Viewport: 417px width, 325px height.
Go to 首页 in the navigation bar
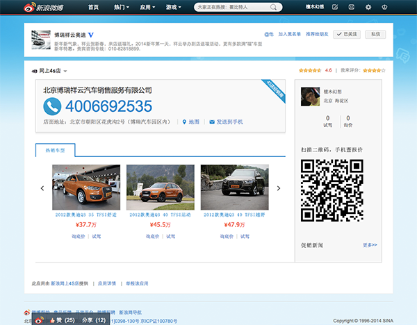pos(93,8)
